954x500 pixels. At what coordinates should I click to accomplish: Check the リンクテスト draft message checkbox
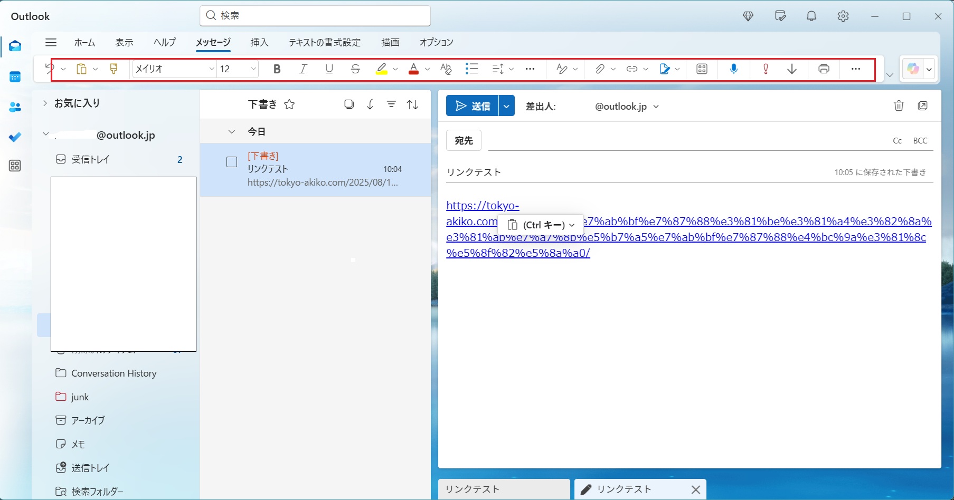pyautogui.click(x=232, y=162)
